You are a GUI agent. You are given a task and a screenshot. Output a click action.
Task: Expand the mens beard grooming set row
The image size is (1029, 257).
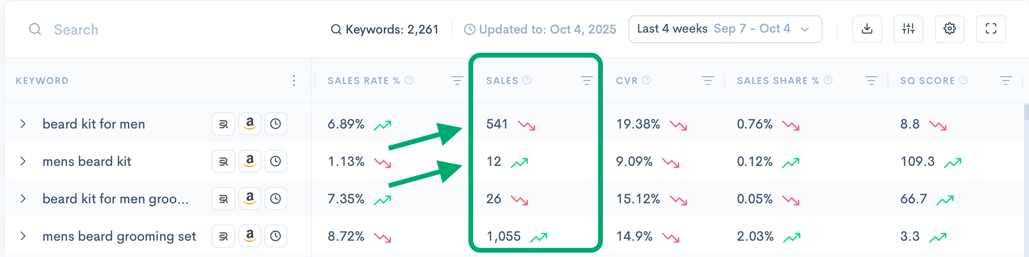[23, 236]
